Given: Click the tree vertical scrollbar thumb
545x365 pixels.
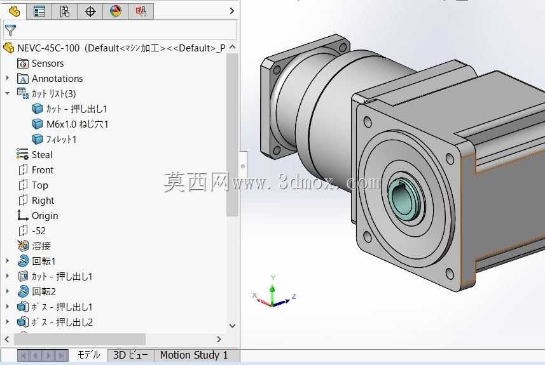Looking at the screenshot, I should point(232,135).
